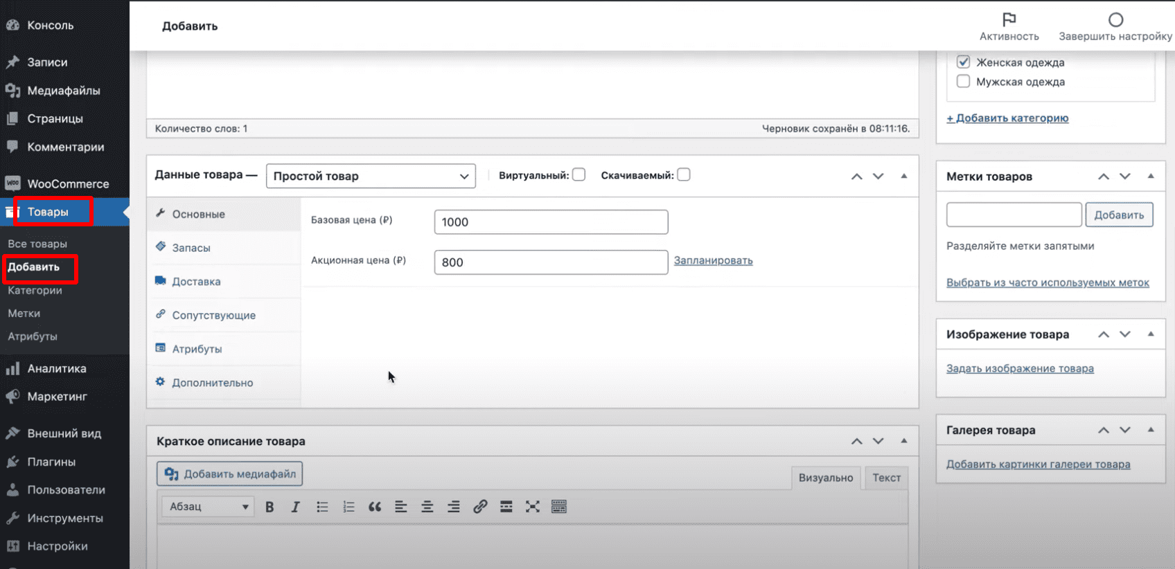Enable the Скачиваемый checkbox
The image size is (1175, 569).
[x=684, y=174]
